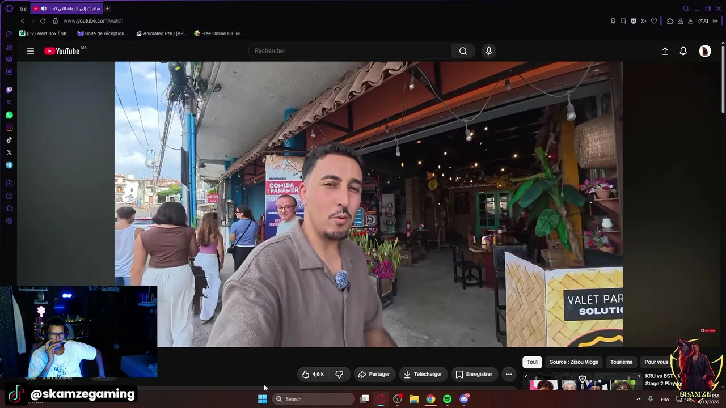
Task: Open File Explorer from the taskbar
Action: pos(414,399)
